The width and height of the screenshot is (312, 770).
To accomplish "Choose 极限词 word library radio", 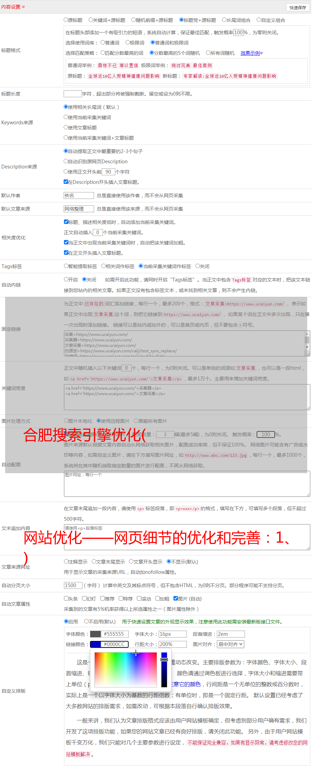I will [x=128, y=42].
